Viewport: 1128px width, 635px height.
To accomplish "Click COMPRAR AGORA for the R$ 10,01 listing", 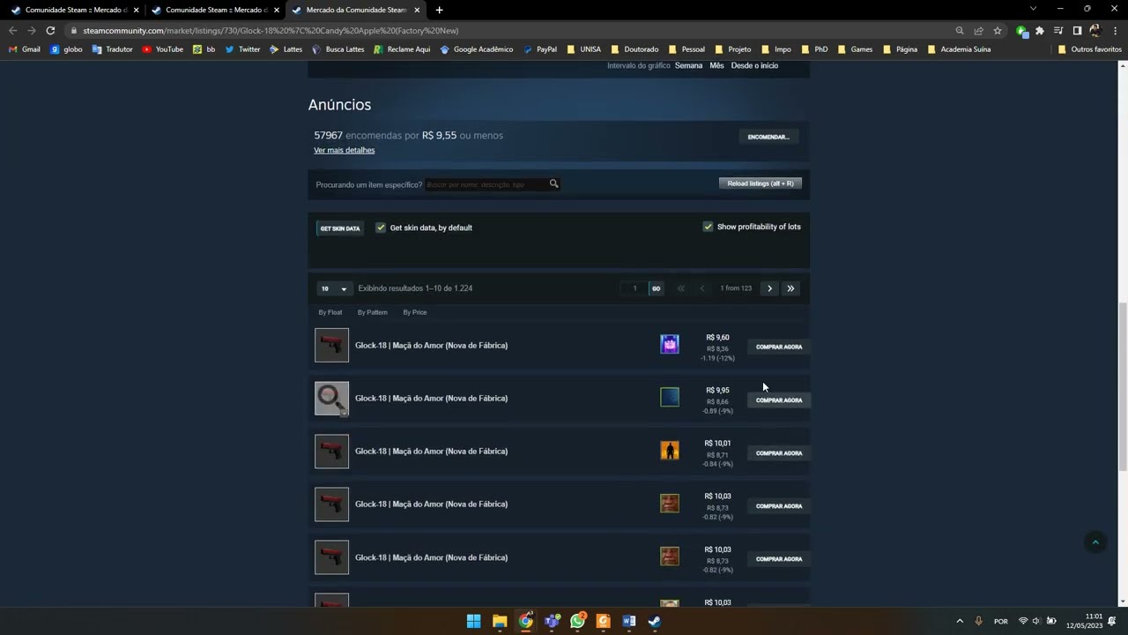I will (x=779, y=452).
